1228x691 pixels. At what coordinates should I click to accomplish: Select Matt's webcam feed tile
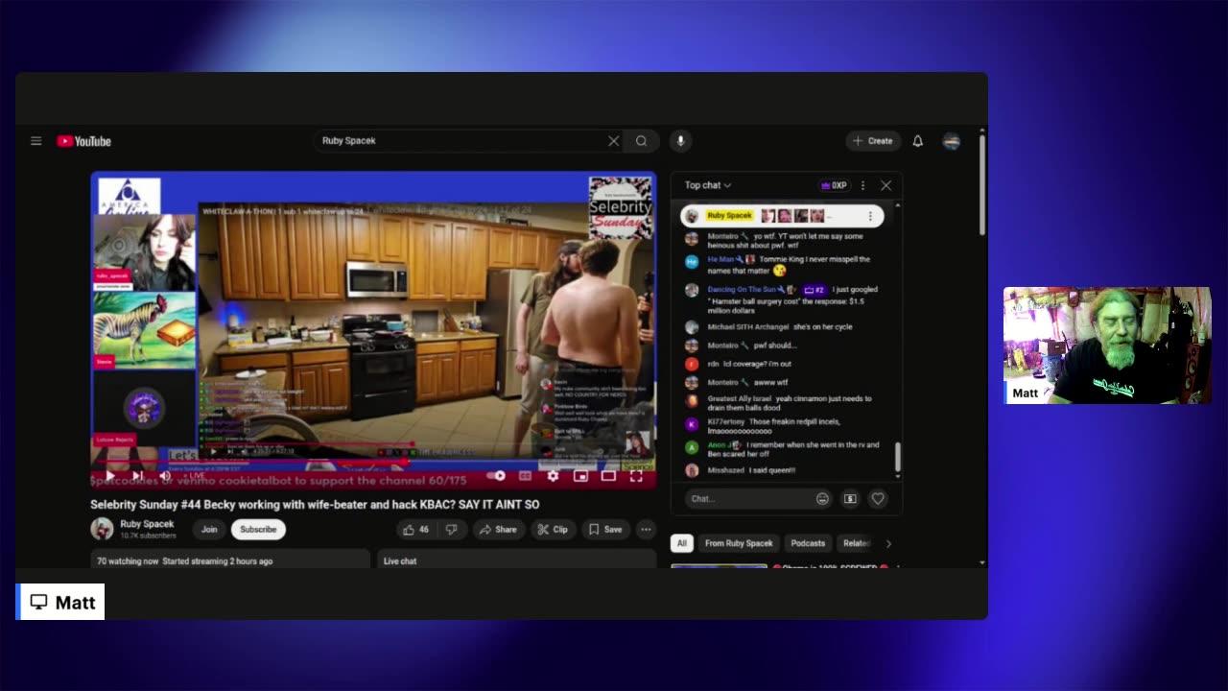click(1107, 345)
